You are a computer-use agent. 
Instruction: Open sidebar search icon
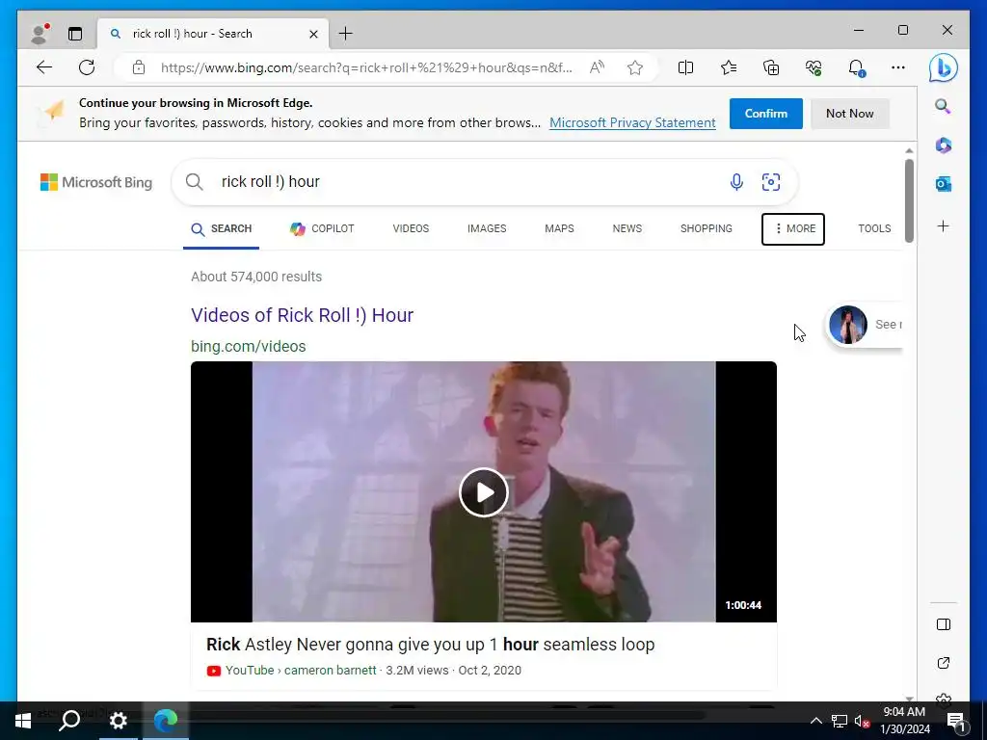click(943, 106)
